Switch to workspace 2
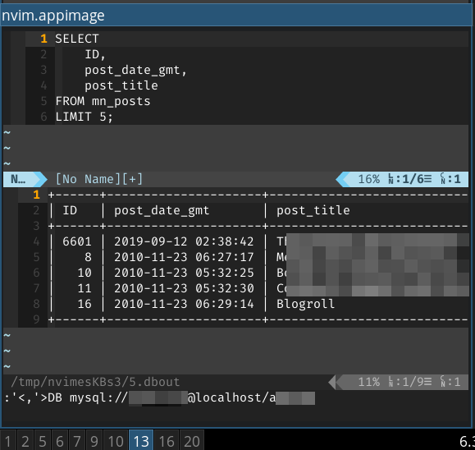The width and height of the screenshot is (475, 450). (x=25, y=441)
